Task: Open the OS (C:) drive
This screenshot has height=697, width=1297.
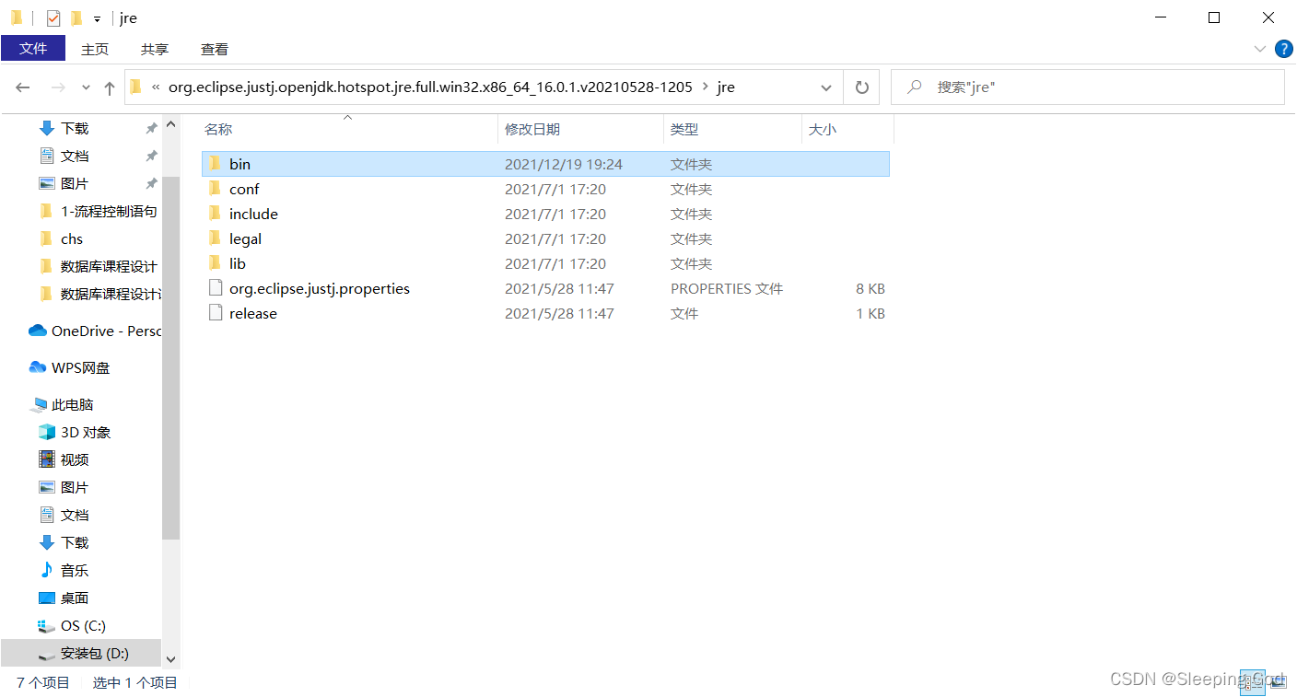Action: pyautogui.click(x=81, y=625)
